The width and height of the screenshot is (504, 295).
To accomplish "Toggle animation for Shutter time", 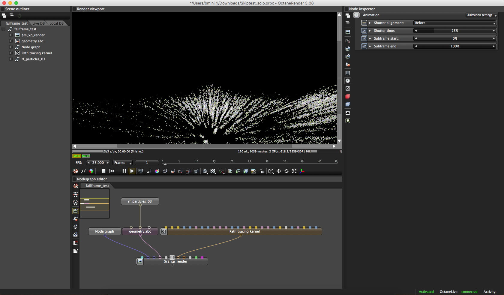I will tap(364, 31).
